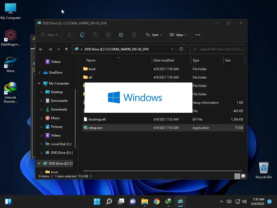Screen dimensions: 277x208
Task: Select the DataWagon desktop shortcut
Action: tap(11, 37)
